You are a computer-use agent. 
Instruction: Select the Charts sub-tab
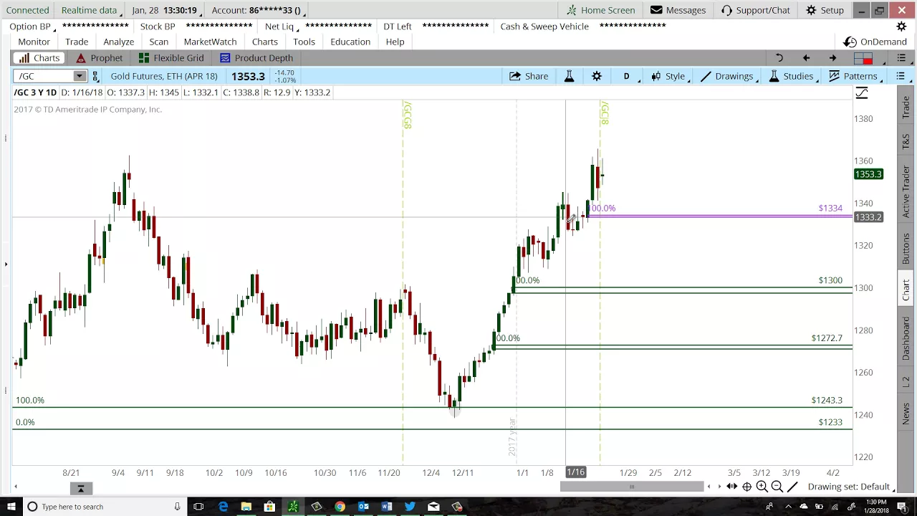coord(40,58)
